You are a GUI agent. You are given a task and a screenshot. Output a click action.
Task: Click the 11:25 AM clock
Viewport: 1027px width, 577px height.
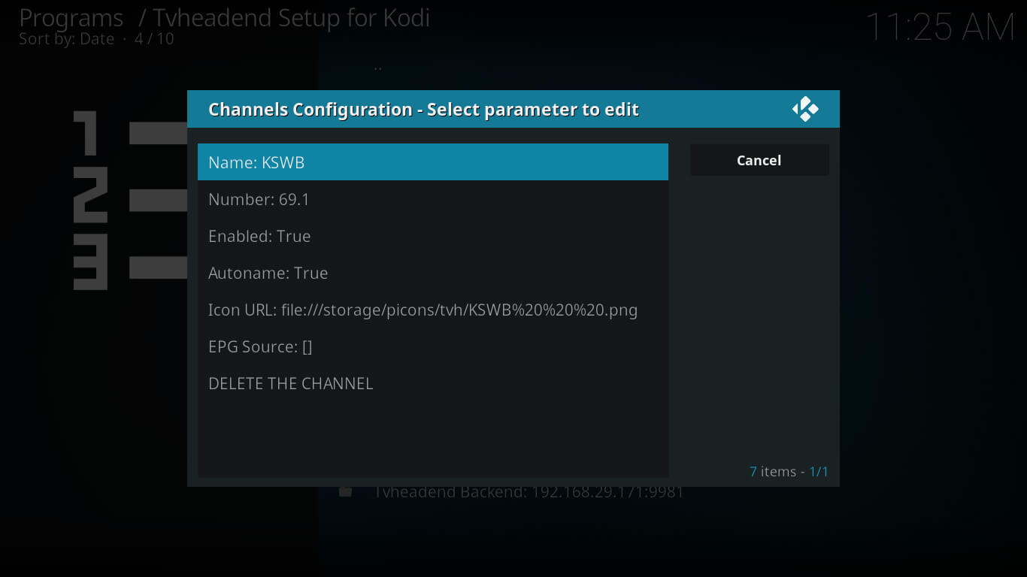click(x=941, y=28)
